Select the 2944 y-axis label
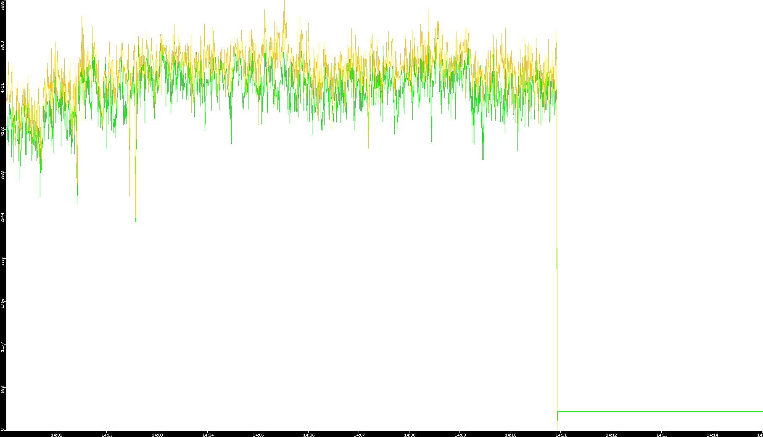The height and width of the screenshot is (437, 763). (3, 217)
